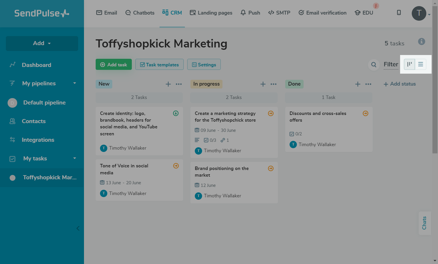Viewport: 438px width, 264px height.
Task: Open more options for New column
Action: 179,84
